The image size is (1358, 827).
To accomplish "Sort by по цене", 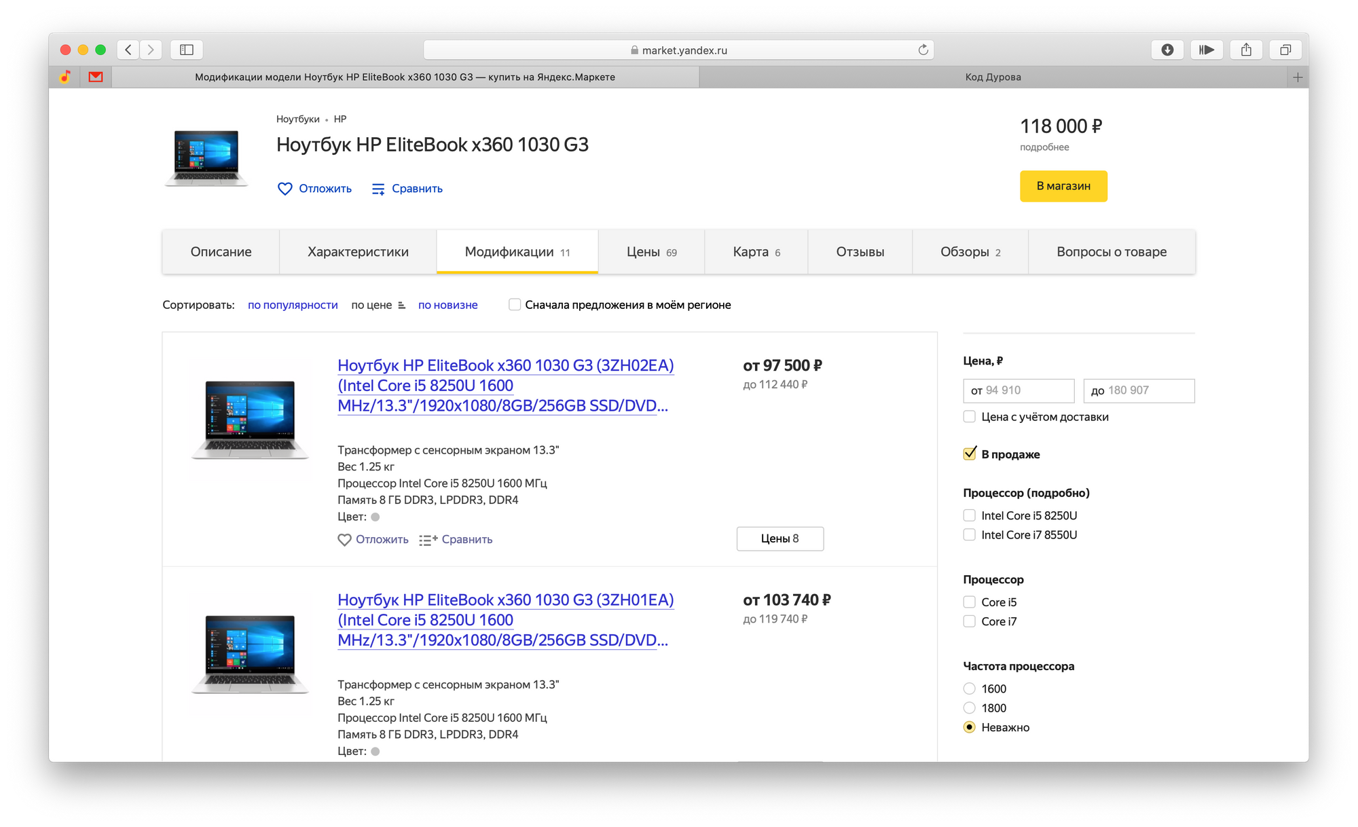I will click(371, 305).
